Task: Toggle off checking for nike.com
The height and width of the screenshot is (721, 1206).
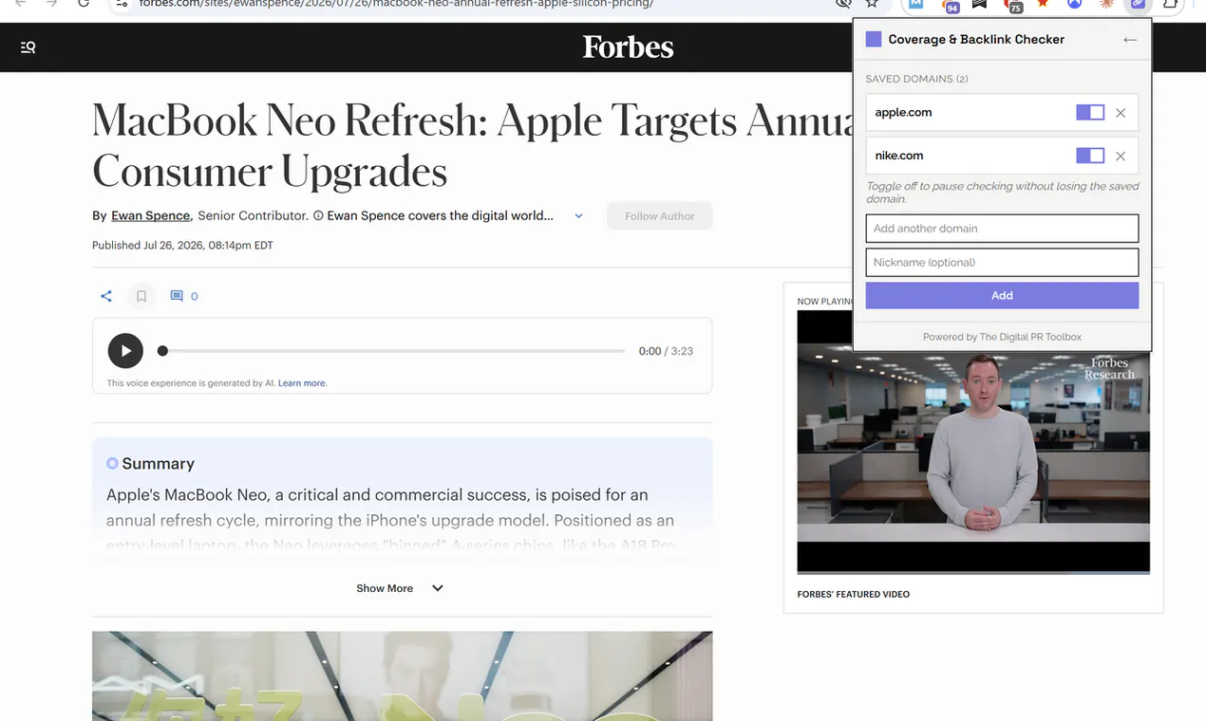Action: click(1090, 156)
